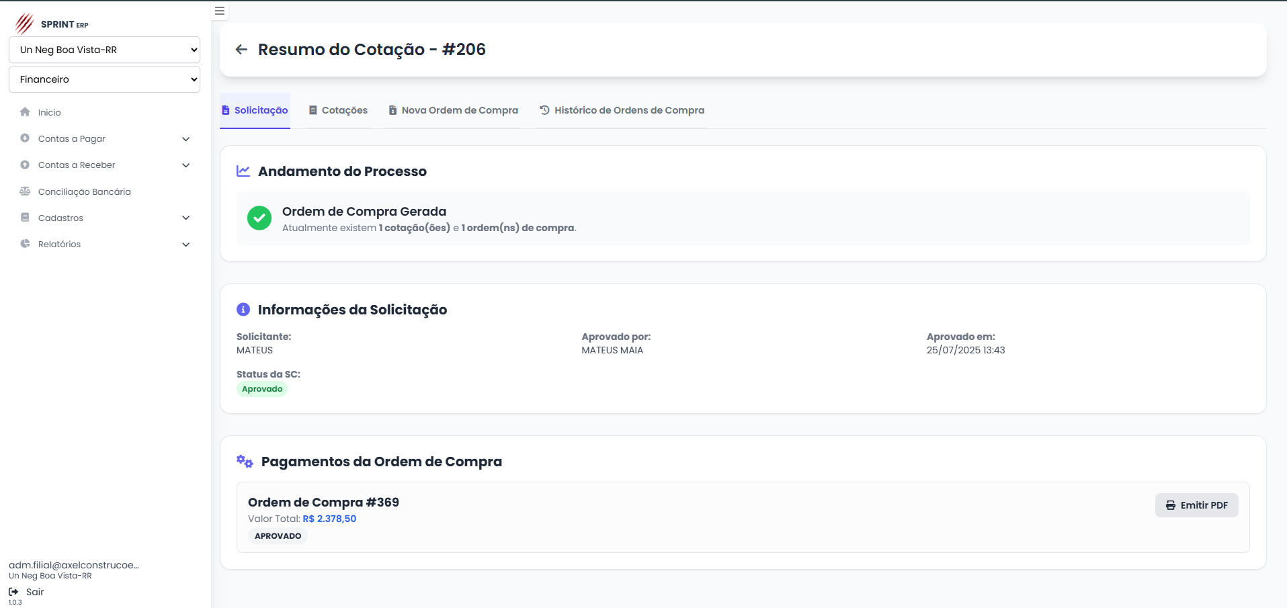Screen dimensions: 1287x608
Task: Open the Financeiro module dropdown
Action: (104, 79)
